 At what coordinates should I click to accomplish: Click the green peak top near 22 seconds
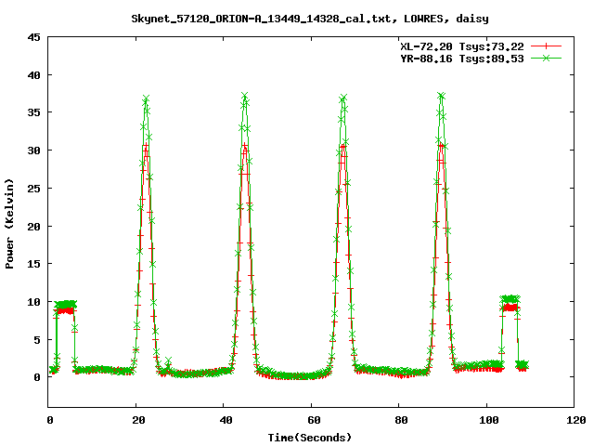146,99
